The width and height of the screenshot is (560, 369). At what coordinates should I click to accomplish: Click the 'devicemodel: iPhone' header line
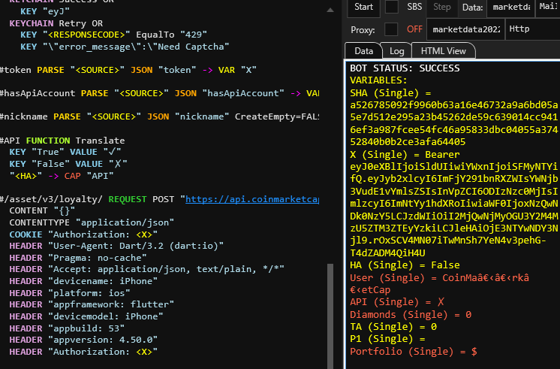[x=86, y=316]
